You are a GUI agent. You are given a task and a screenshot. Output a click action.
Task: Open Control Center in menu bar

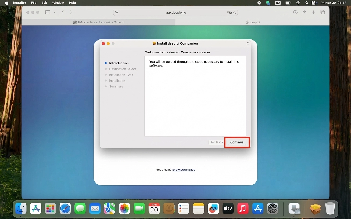[x=314, y=3]
